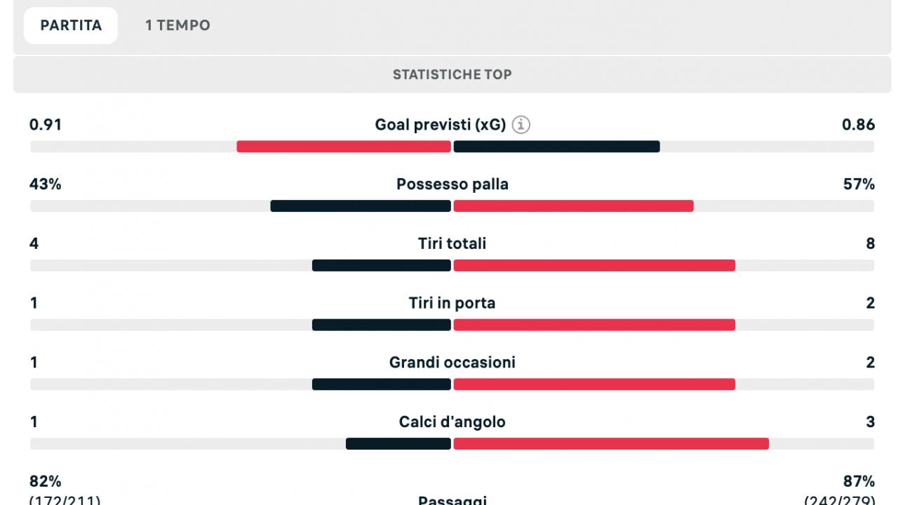The height and width of the screenshot is (505, 898).
Task: Click the Calci d'angolo label
Action: click(x=452, y=422)
